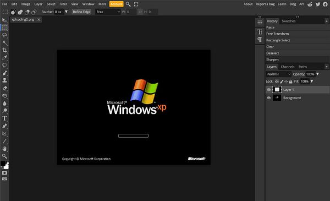Close the xploading2.png document tab
The image size is (330, 201).
pyautogui.click(x=38, y=20)
